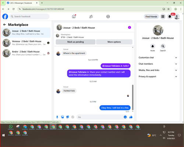Open the Friends icon in top navigation
184x147 pixels.
[91, 17]
